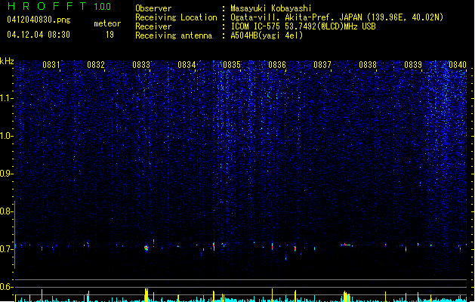Click the 0839 time marker
Screen dimensions: 475x302
coord(413,65)
